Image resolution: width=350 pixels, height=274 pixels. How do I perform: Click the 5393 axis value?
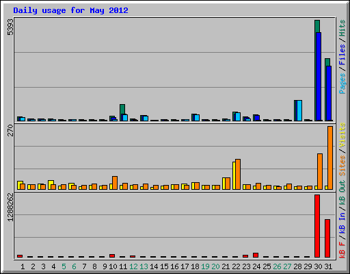[x=10, y=27]
